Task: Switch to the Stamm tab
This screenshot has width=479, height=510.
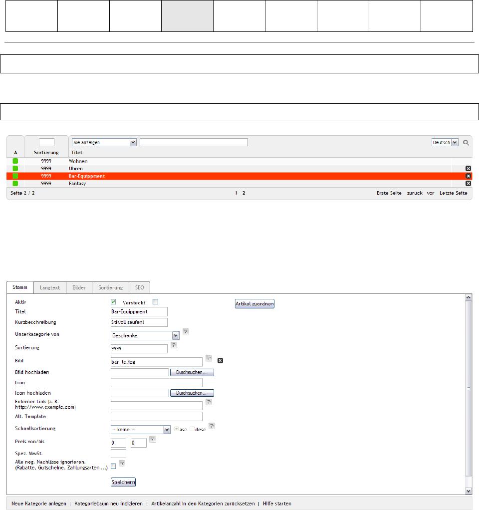Action: pos(20,287)
